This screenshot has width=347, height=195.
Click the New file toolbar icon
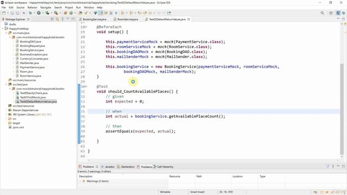tap(4, 13)
